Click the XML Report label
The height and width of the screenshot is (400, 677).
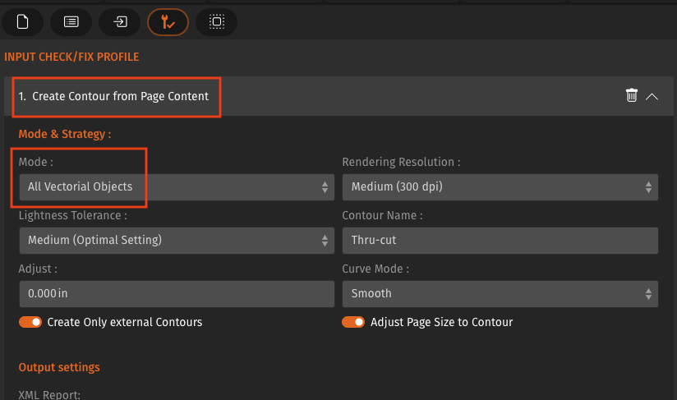point(49,395)
